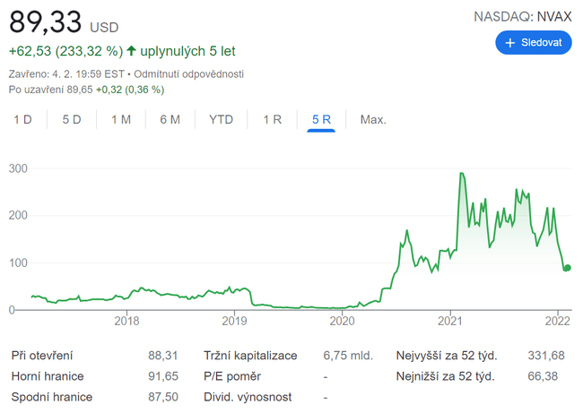The height and width of the screenshot is (413, 583).
Task: Click the NASDAQ: NVAX ticker label
Action: tap(522, 16)
